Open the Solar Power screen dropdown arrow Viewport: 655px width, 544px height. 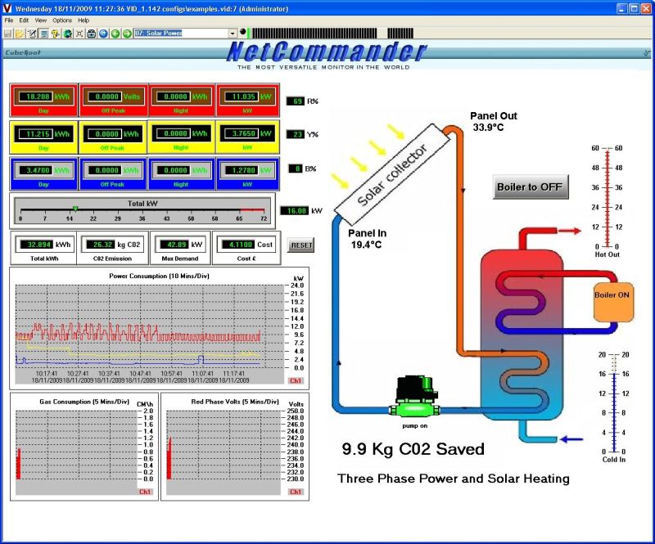[x=233, y=34]
